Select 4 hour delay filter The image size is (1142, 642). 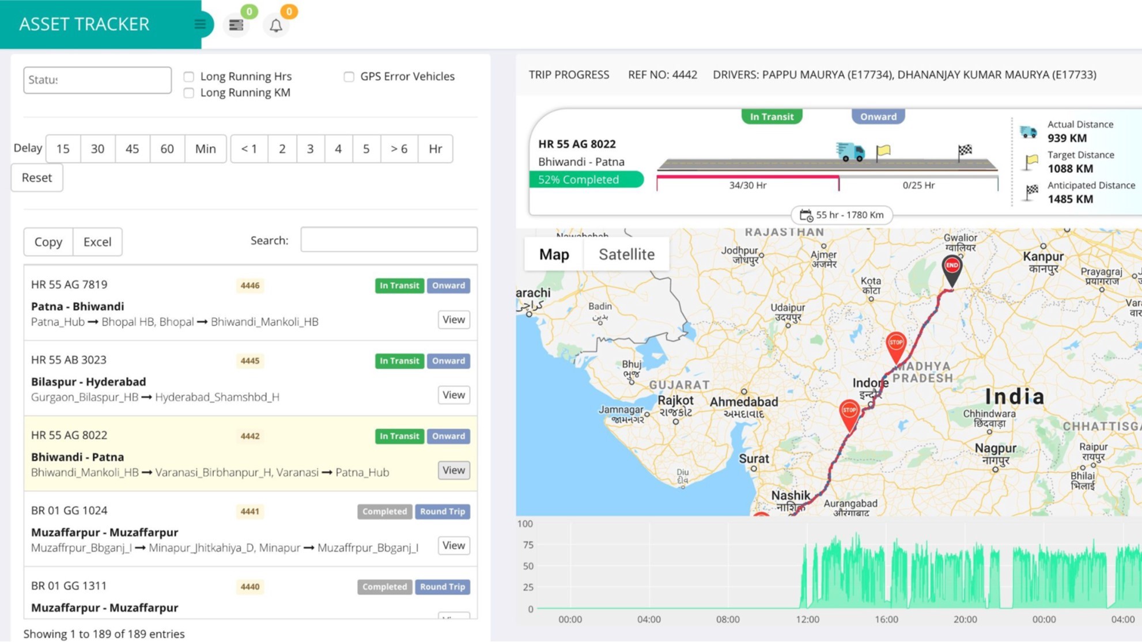338,149
